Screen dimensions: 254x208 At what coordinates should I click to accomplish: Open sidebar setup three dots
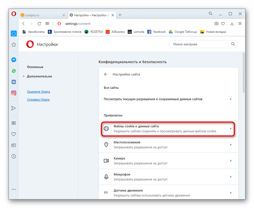pyautogui.click(x=14, y=189)
